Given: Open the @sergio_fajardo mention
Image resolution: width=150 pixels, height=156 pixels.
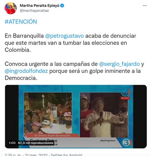Looking at the screenshot, I should point(119,64).
